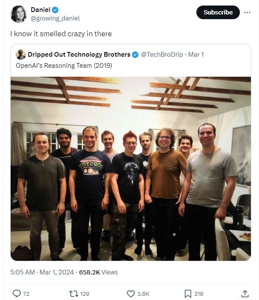
Task: Click Daniel's profile avatar picture
Action: click(x=18, y=14)
